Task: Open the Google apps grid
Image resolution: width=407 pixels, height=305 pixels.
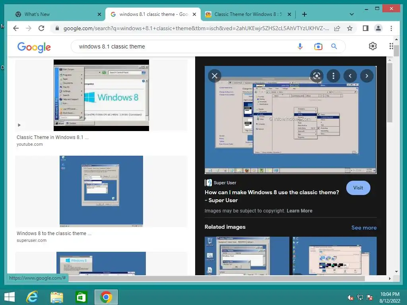Action: (391, 46)
